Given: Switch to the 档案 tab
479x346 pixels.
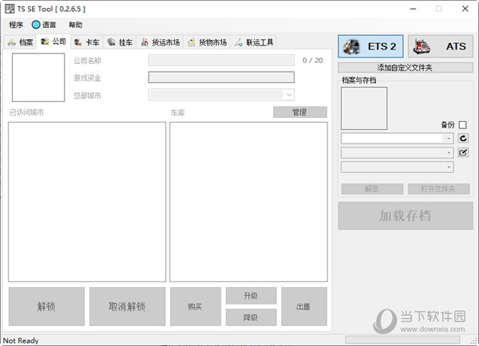Looking at the screenshot, I should tap(20, 42).
